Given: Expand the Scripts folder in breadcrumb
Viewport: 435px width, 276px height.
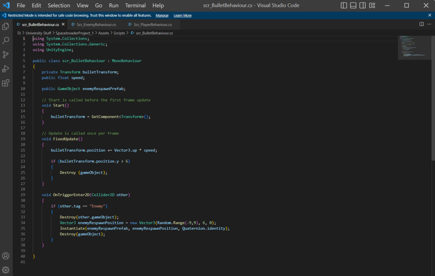Looking at the screenshot, I should point(119,33).
